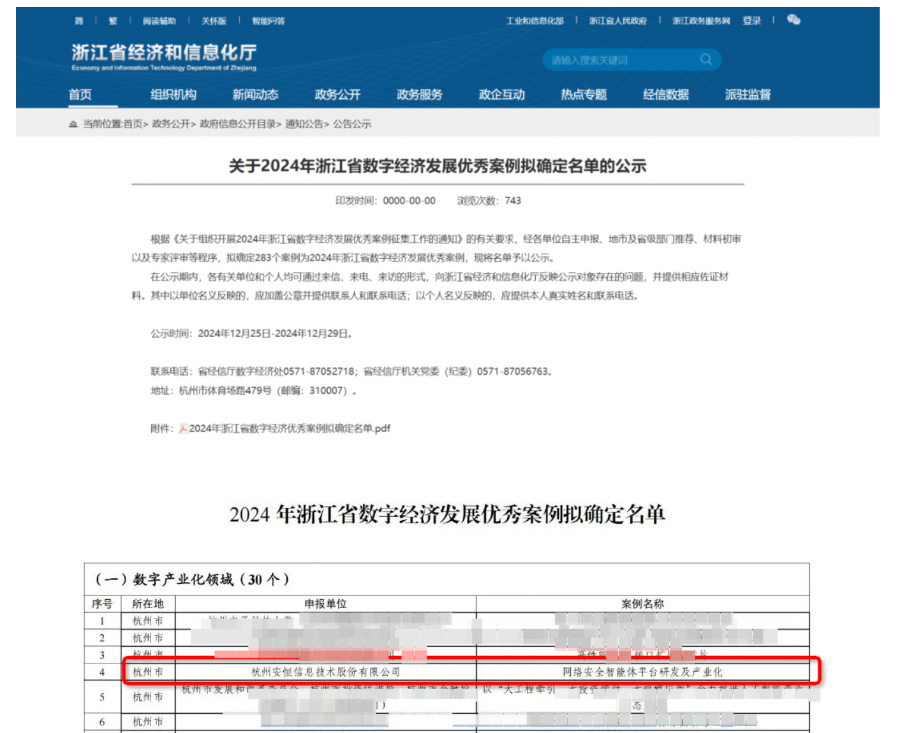Image resolution: width=902 pixels, height=733 pixels.
Task: Click the WeChat icon in top bar
Action: click(x=793, y=20)
